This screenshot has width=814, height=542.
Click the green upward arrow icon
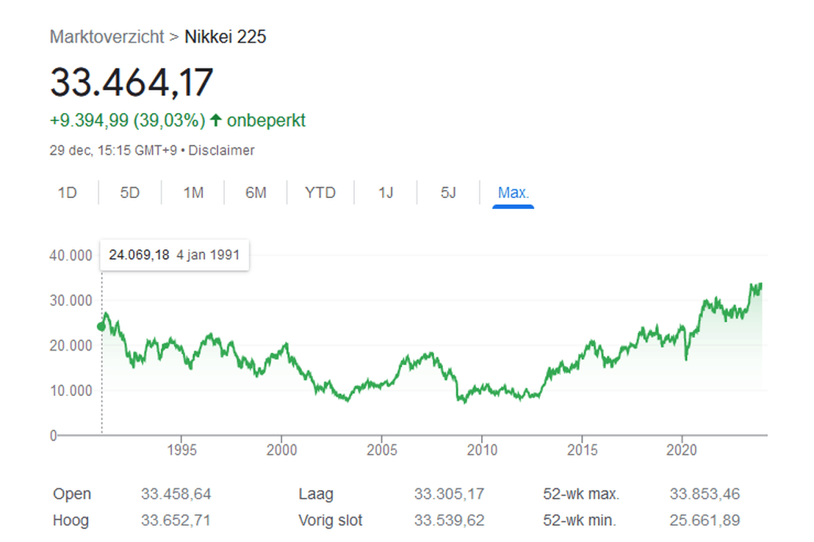216,120
